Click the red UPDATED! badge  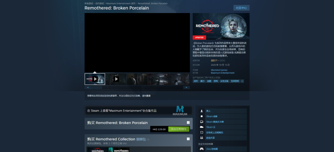click(x=199, y=38)
